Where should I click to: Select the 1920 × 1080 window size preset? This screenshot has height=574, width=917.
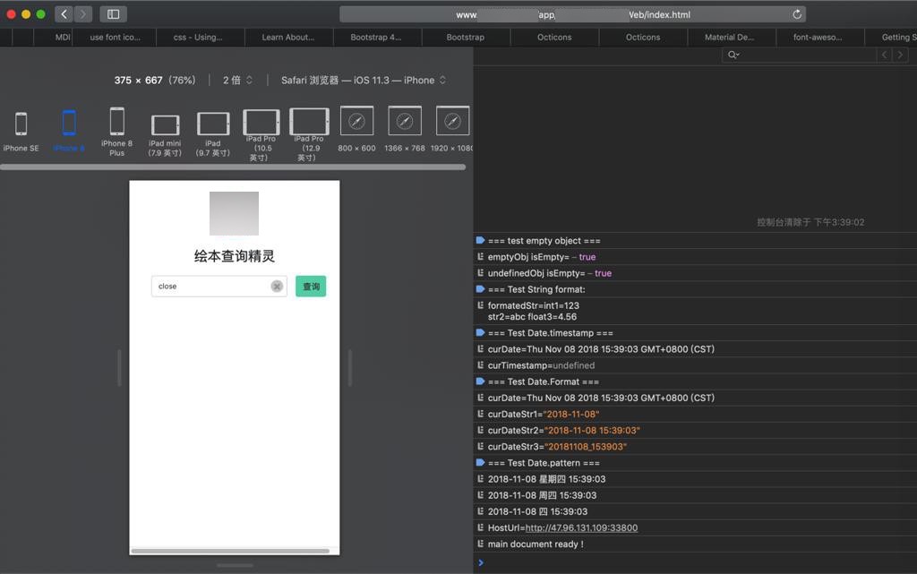452,129
